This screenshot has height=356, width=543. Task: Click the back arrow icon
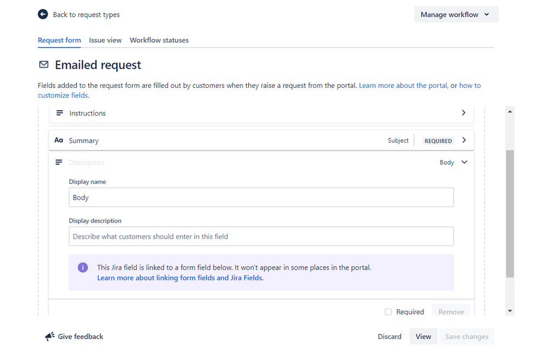(43, 14)
